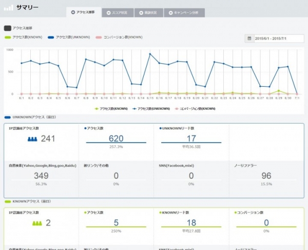Click the blue アクセス数(UNKNOWN) swatch above chart

tap(51, 37)
